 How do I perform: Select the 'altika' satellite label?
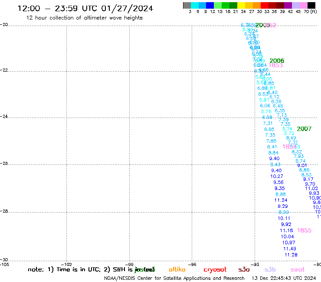click(x=177, y=269)
